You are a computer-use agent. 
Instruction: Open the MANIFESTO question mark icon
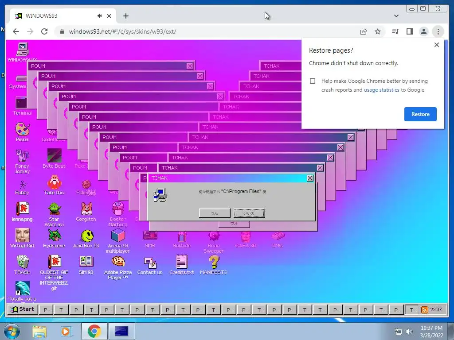pos(213,265)
